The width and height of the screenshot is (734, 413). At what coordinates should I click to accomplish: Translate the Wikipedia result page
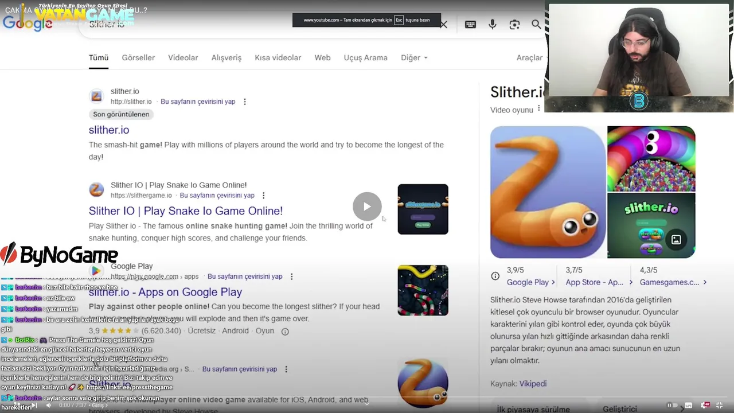tap(240, 369)
